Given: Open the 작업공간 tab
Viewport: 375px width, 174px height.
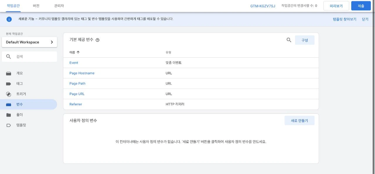Looking at the screenshot, I should pos(13,6).
